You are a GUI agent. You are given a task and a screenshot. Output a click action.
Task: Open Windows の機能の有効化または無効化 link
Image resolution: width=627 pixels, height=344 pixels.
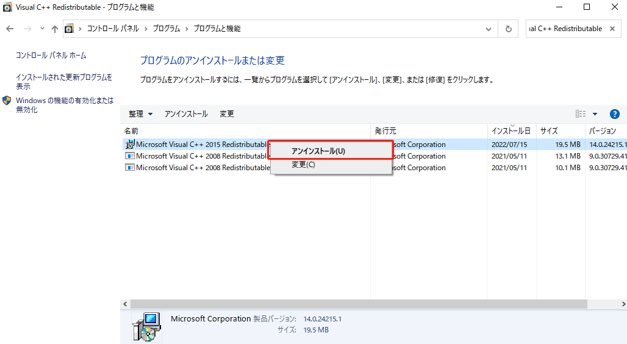pyautogui.click(x=65, y=105)
